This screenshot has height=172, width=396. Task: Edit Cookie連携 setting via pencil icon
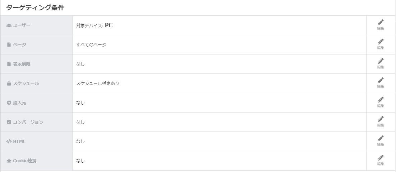pos(381,158)
